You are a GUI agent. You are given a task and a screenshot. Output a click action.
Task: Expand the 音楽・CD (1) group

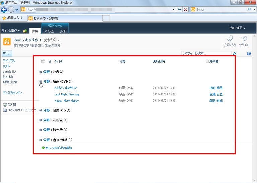[x=41, y=110]
